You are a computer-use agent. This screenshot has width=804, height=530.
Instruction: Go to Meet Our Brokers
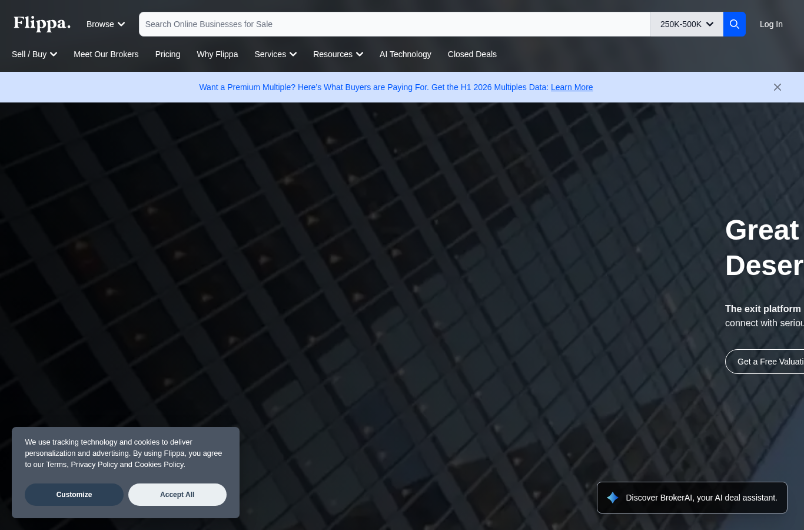tap(106, 54)
